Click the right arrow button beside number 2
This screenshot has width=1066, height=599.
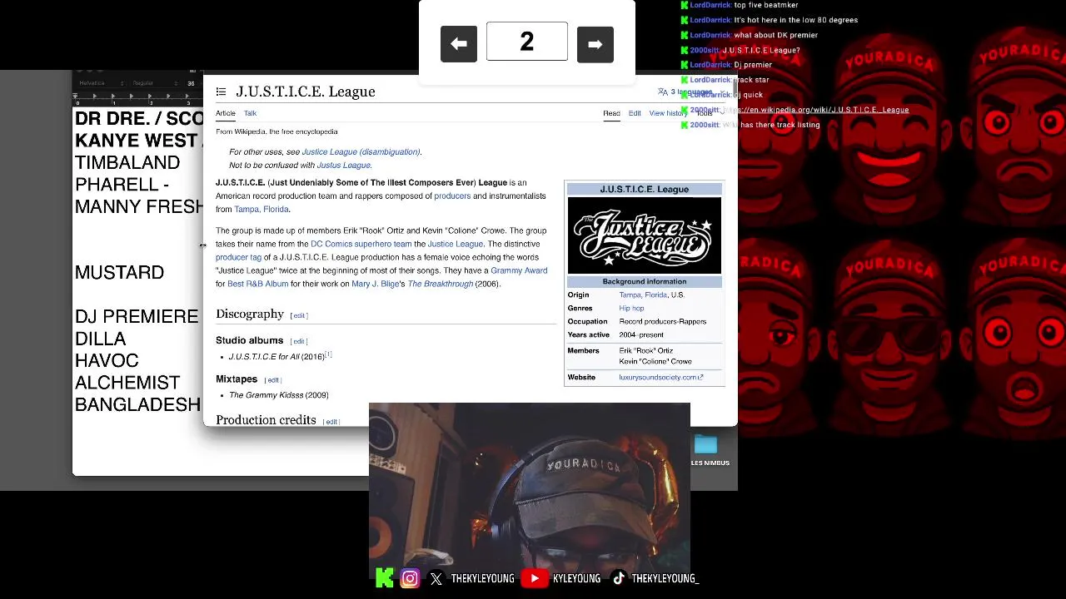pos(595,44)
